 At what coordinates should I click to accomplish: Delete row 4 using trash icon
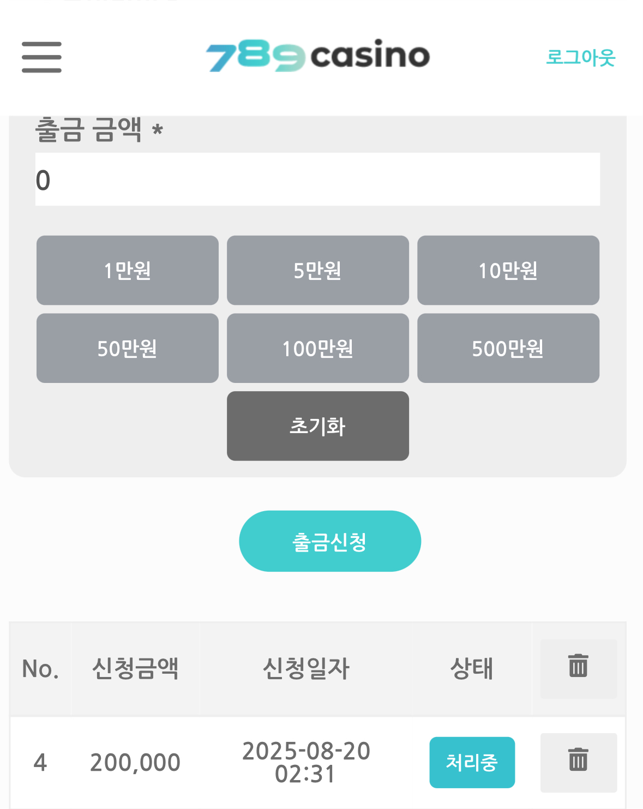tap(579, 762)
